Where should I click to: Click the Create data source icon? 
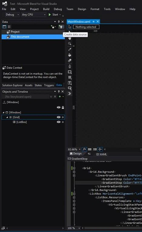[x=61, y=27]
